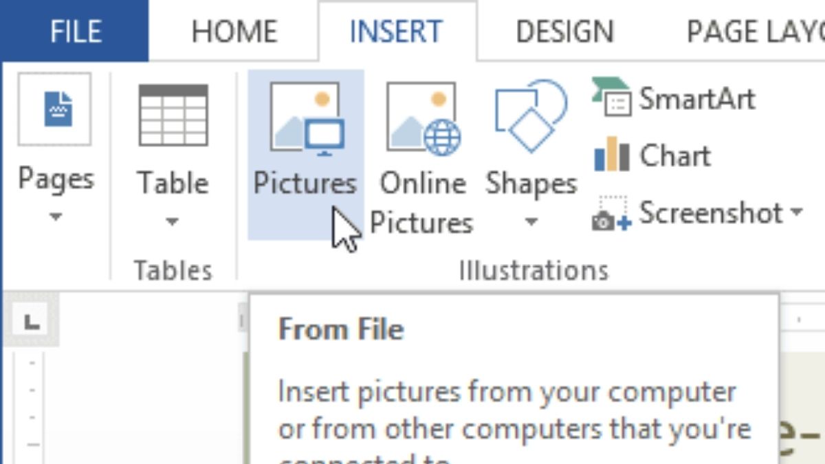This screenshot has height=464, width=825.
Task: Open the FILE tab
Action: pos(74,32)
